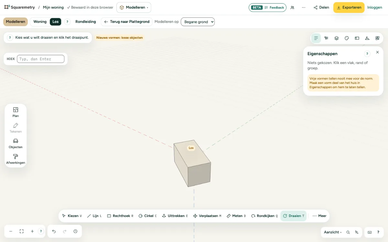The width and height of the screenshot is (388, 242).
Task: Open the color palette panel icon
Action: coord(347,38)
